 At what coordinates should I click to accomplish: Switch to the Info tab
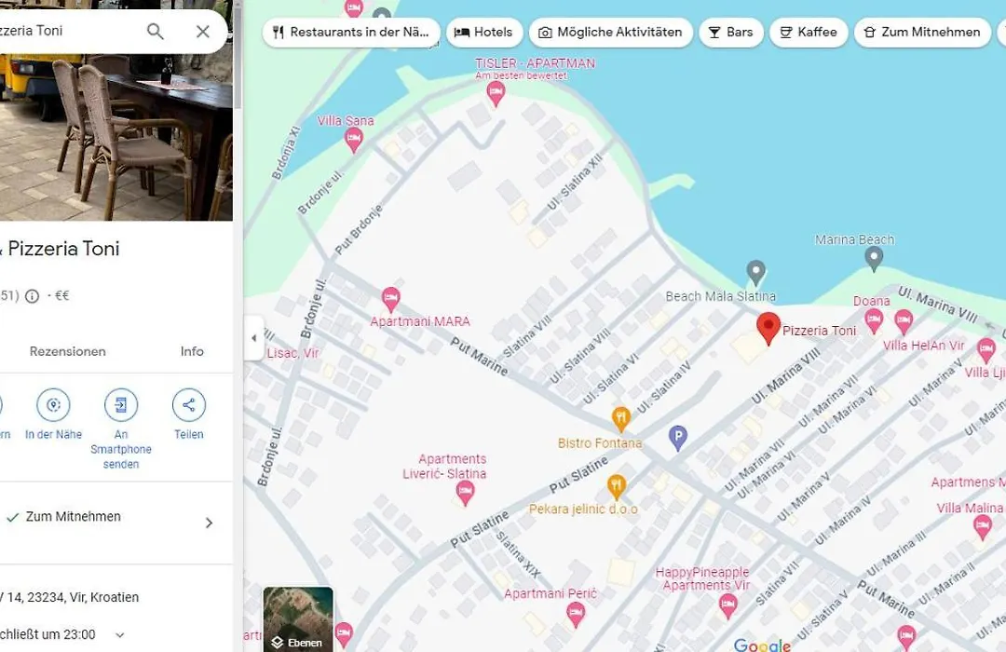click(192, 351)
